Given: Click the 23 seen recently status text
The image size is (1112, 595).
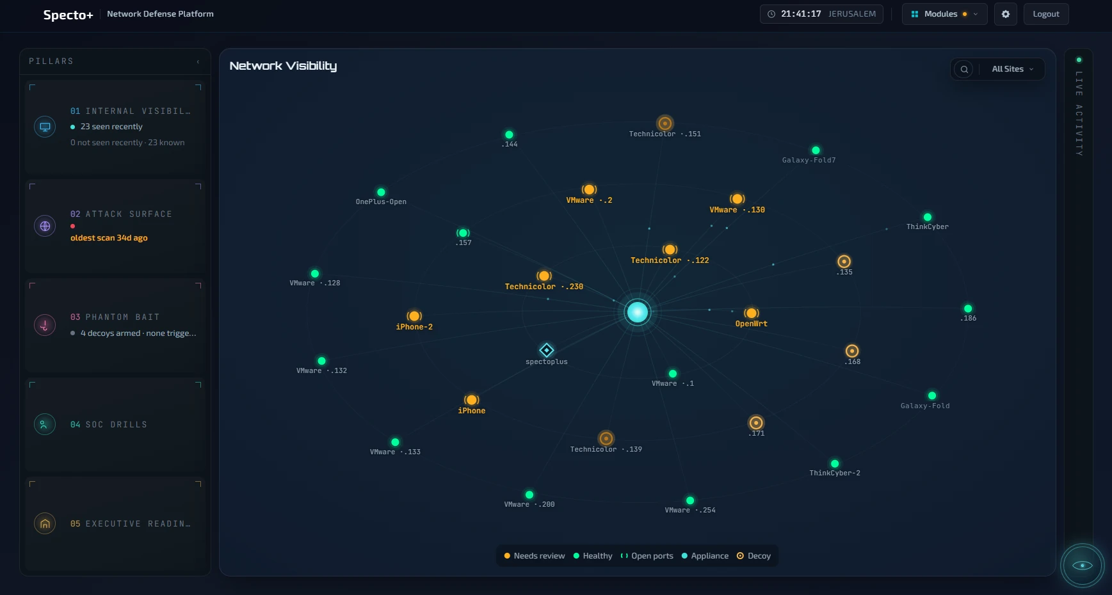Looking at the screenshot, I should (111, 127).
